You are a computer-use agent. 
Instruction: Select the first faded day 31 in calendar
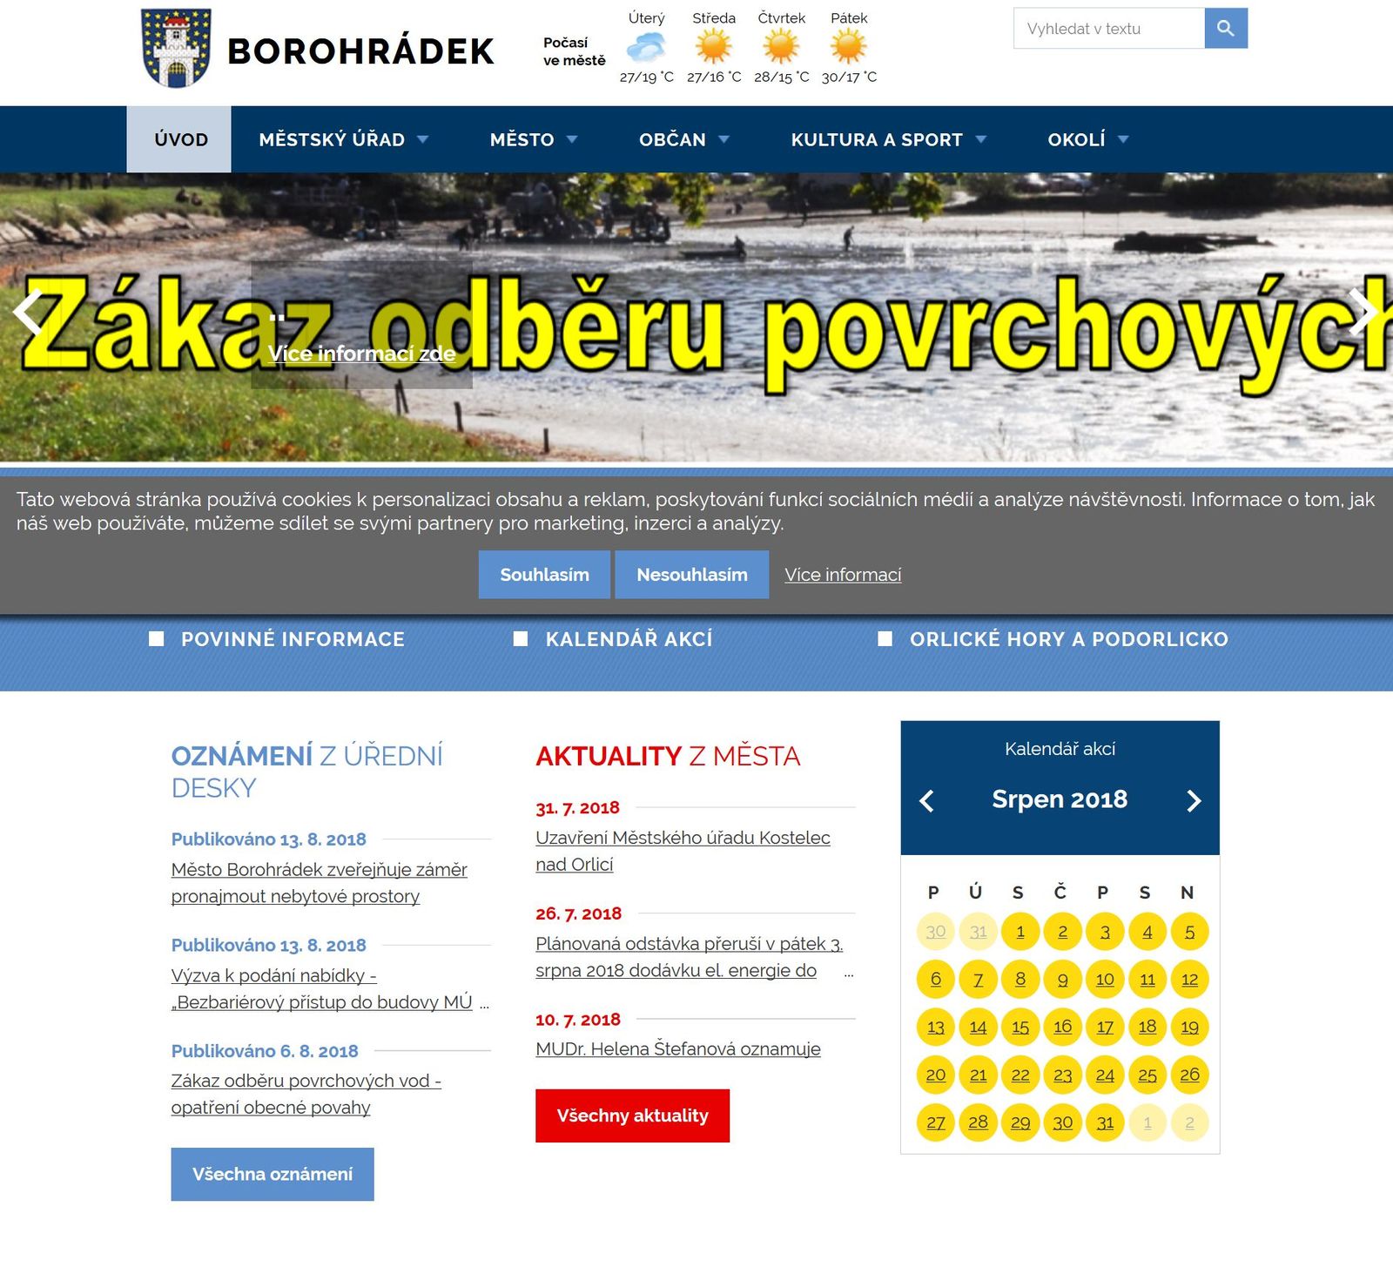click(x=979, y=932)
